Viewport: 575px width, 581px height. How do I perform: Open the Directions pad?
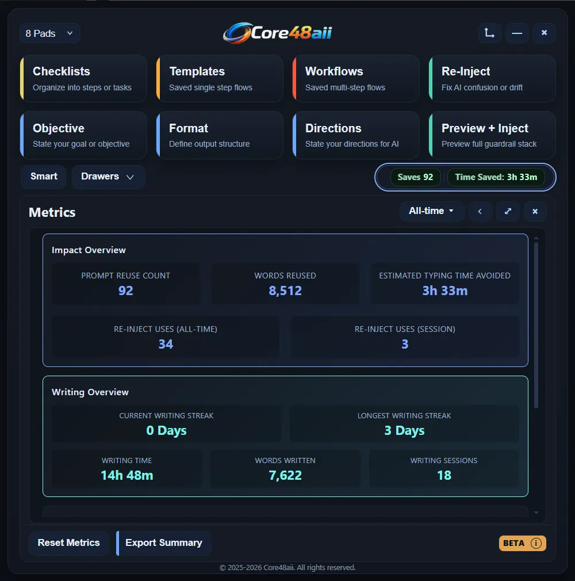(x=356, y=135)
